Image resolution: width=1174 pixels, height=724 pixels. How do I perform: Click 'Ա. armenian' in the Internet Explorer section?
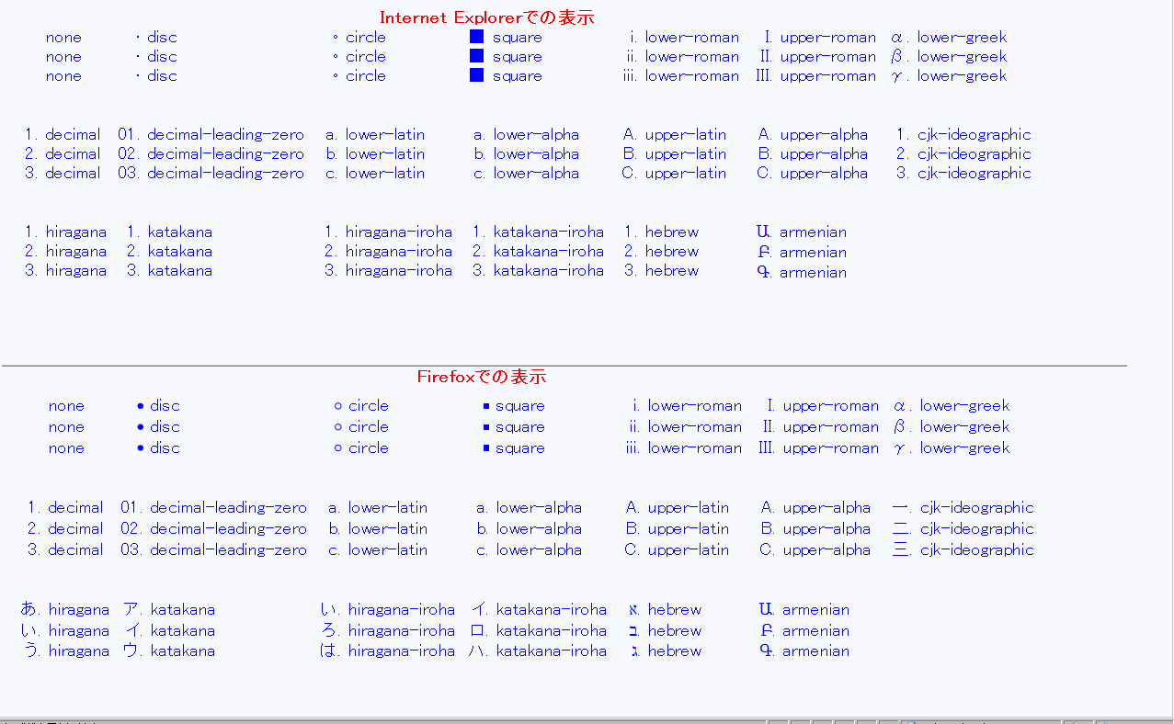tap(802, 232)
